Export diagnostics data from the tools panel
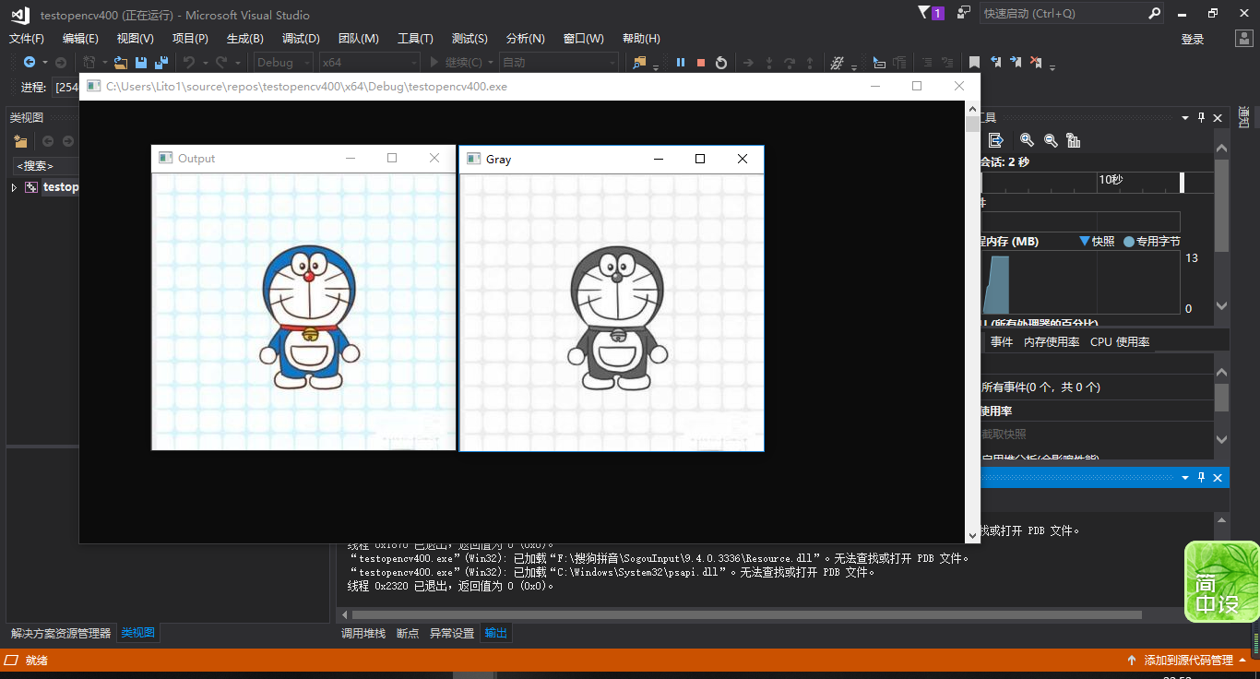Image resolution: width=1260 pixels, height=679 pixels. [x=995, y=139]
